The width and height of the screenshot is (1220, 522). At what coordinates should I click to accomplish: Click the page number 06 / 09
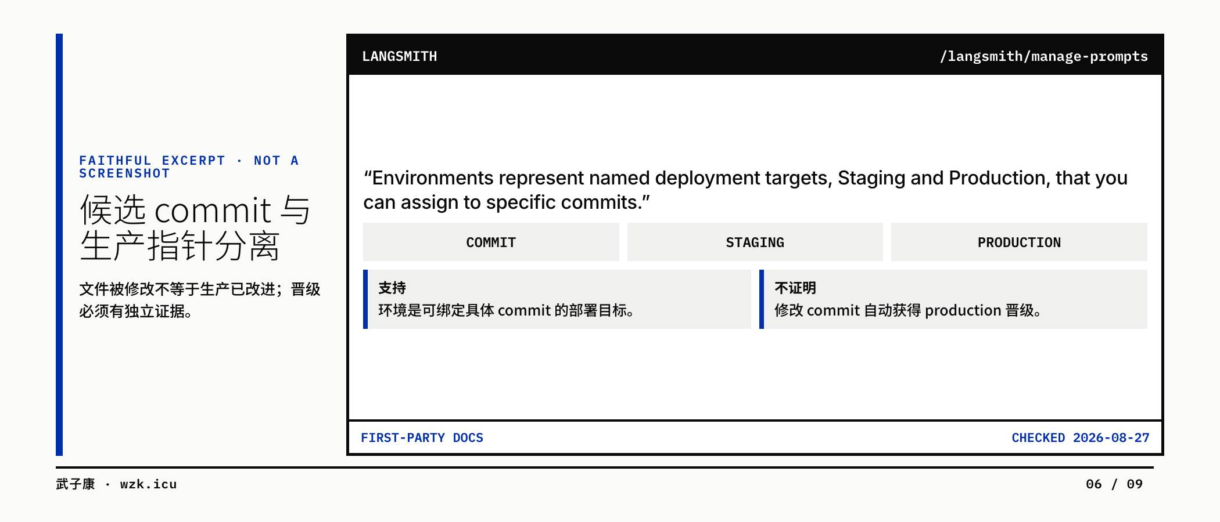1114,484
